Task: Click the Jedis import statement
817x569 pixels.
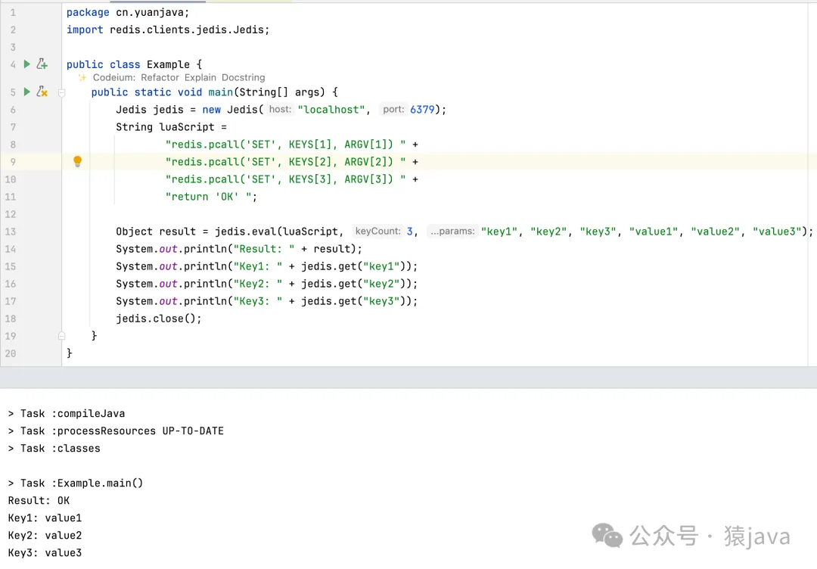Action: pyautogui.click(x=167, y=30)
